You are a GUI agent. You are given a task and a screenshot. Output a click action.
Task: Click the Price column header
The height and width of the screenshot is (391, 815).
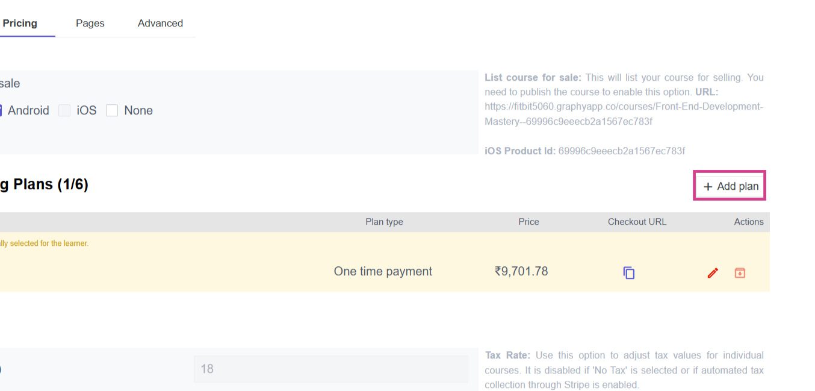pos(528,222)
